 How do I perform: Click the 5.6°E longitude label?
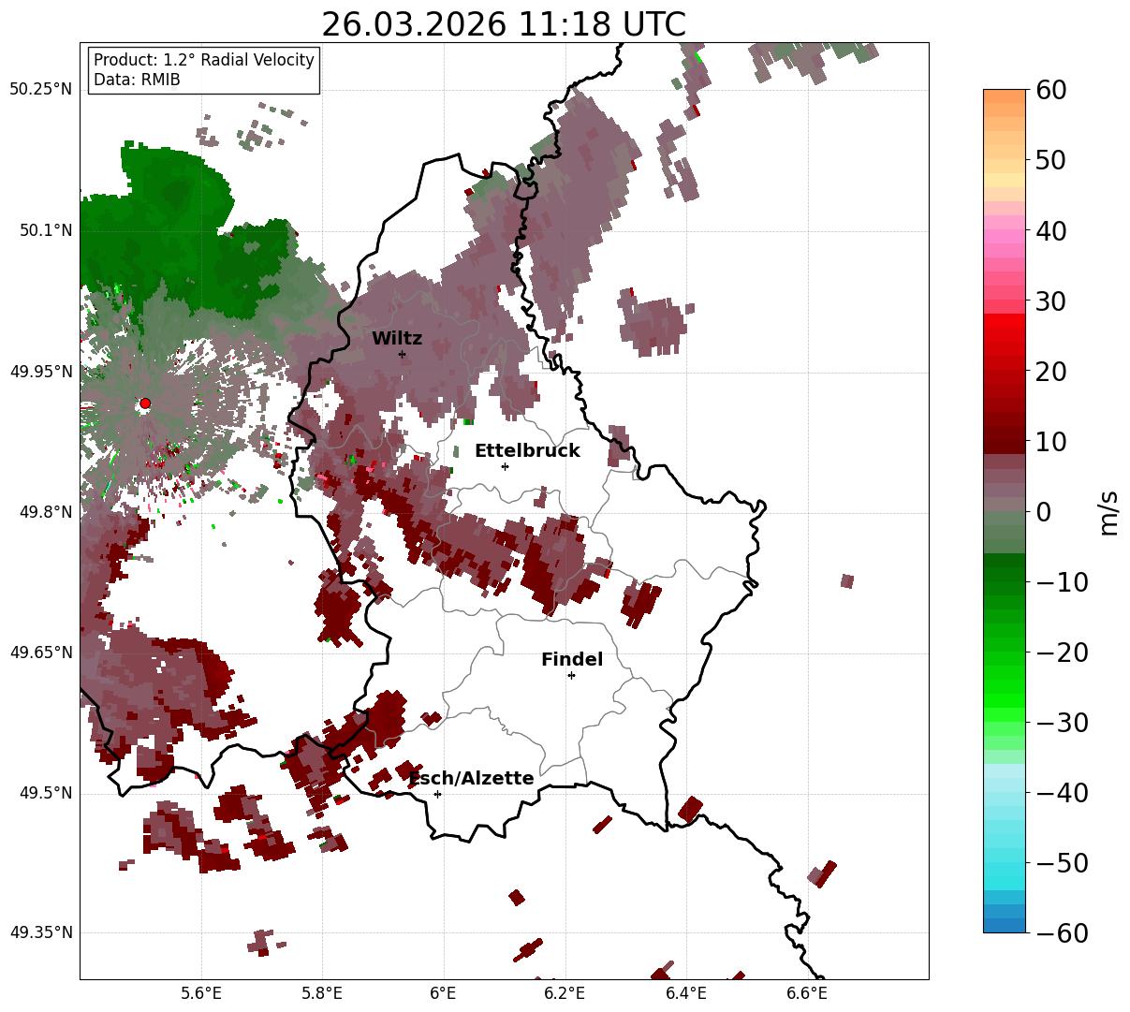coord(201,993)
